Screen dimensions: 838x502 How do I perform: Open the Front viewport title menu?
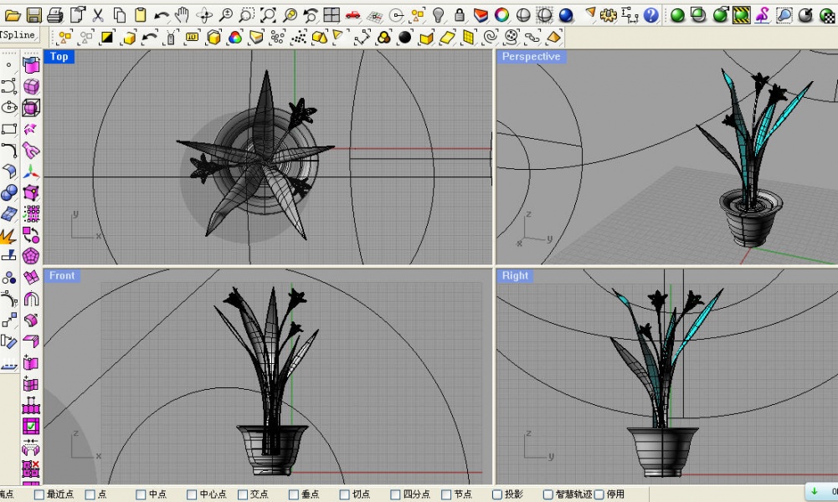coord(62,275)
